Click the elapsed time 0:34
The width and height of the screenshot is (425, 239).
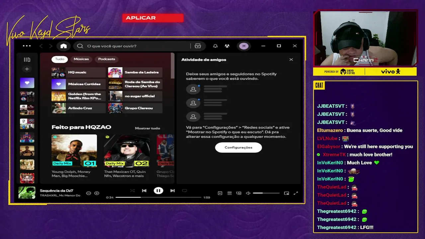110,198
